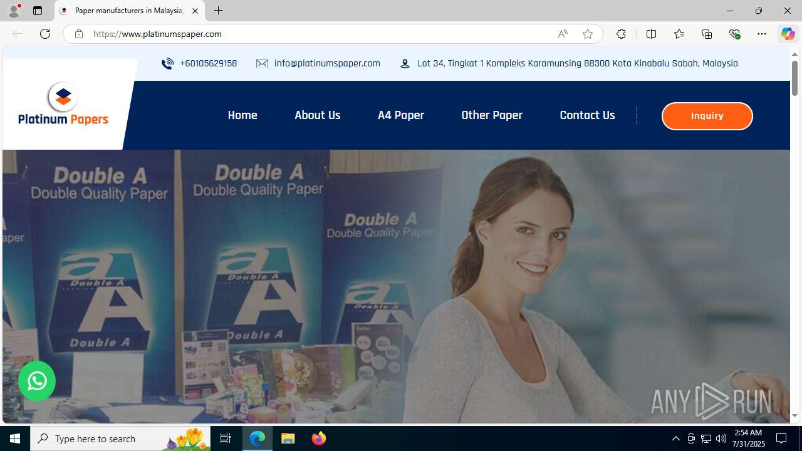Click the orange Inquiry button
Viewport: 802px width, 451px height.
pos(707,116)
